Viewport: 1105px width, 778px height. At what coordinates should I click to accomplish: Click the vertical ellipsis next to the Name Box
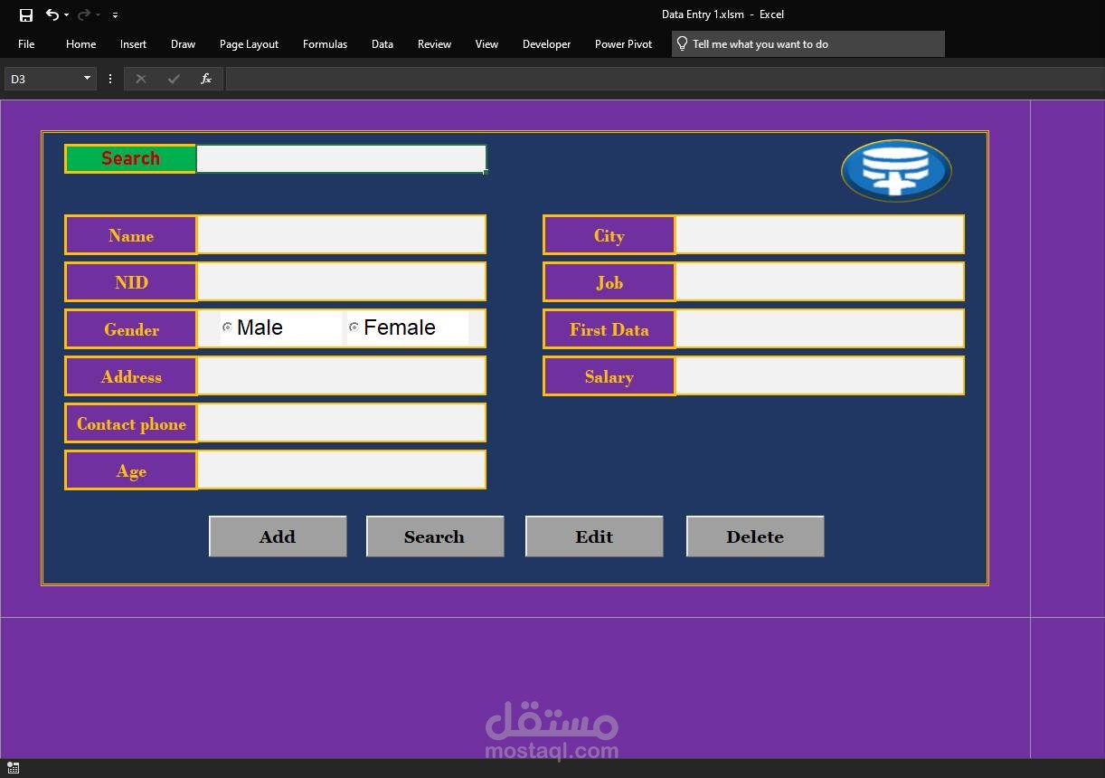click(x=109, y=79)
